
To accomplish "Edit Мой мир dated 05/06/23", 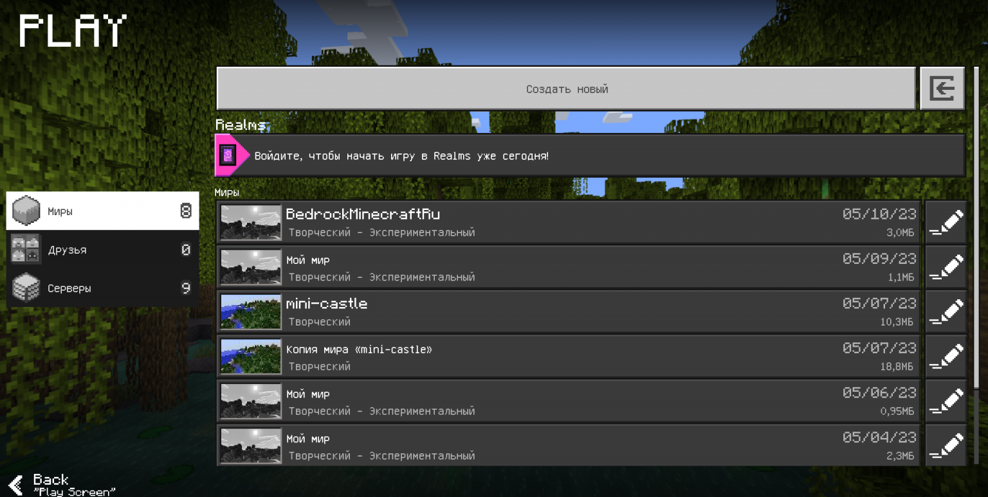I will [946, 401].
